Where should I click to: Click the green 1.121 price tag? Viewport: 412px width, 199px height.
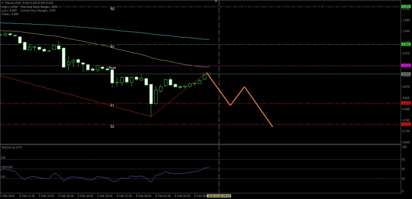(406, 6)
